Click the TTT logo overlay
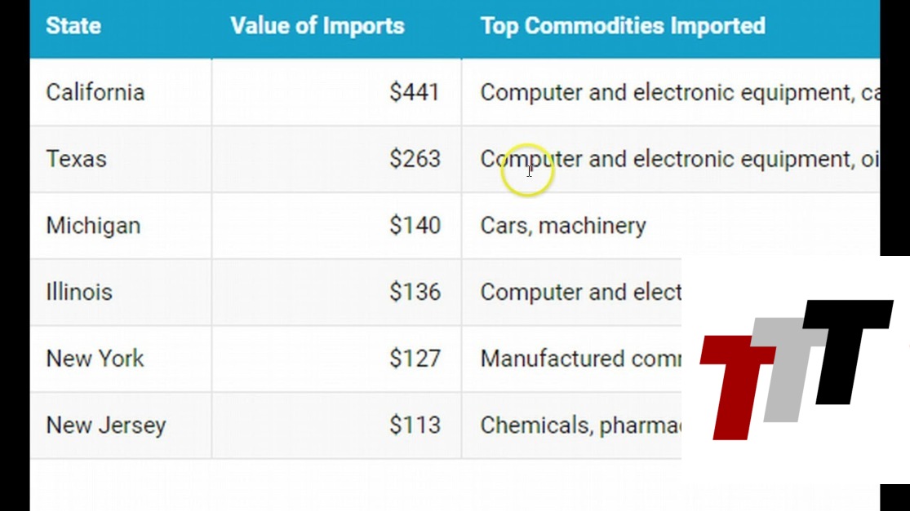 click(796, 368)
